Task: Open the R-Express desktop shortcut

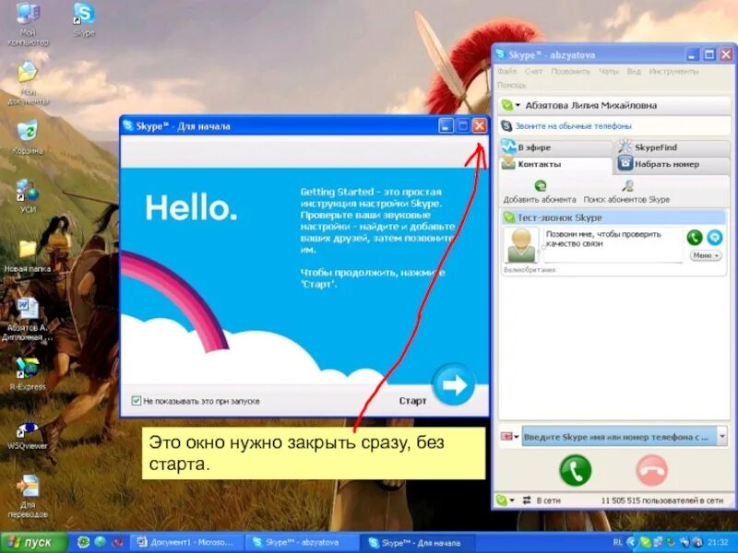Action: click(x=28, y=374)
